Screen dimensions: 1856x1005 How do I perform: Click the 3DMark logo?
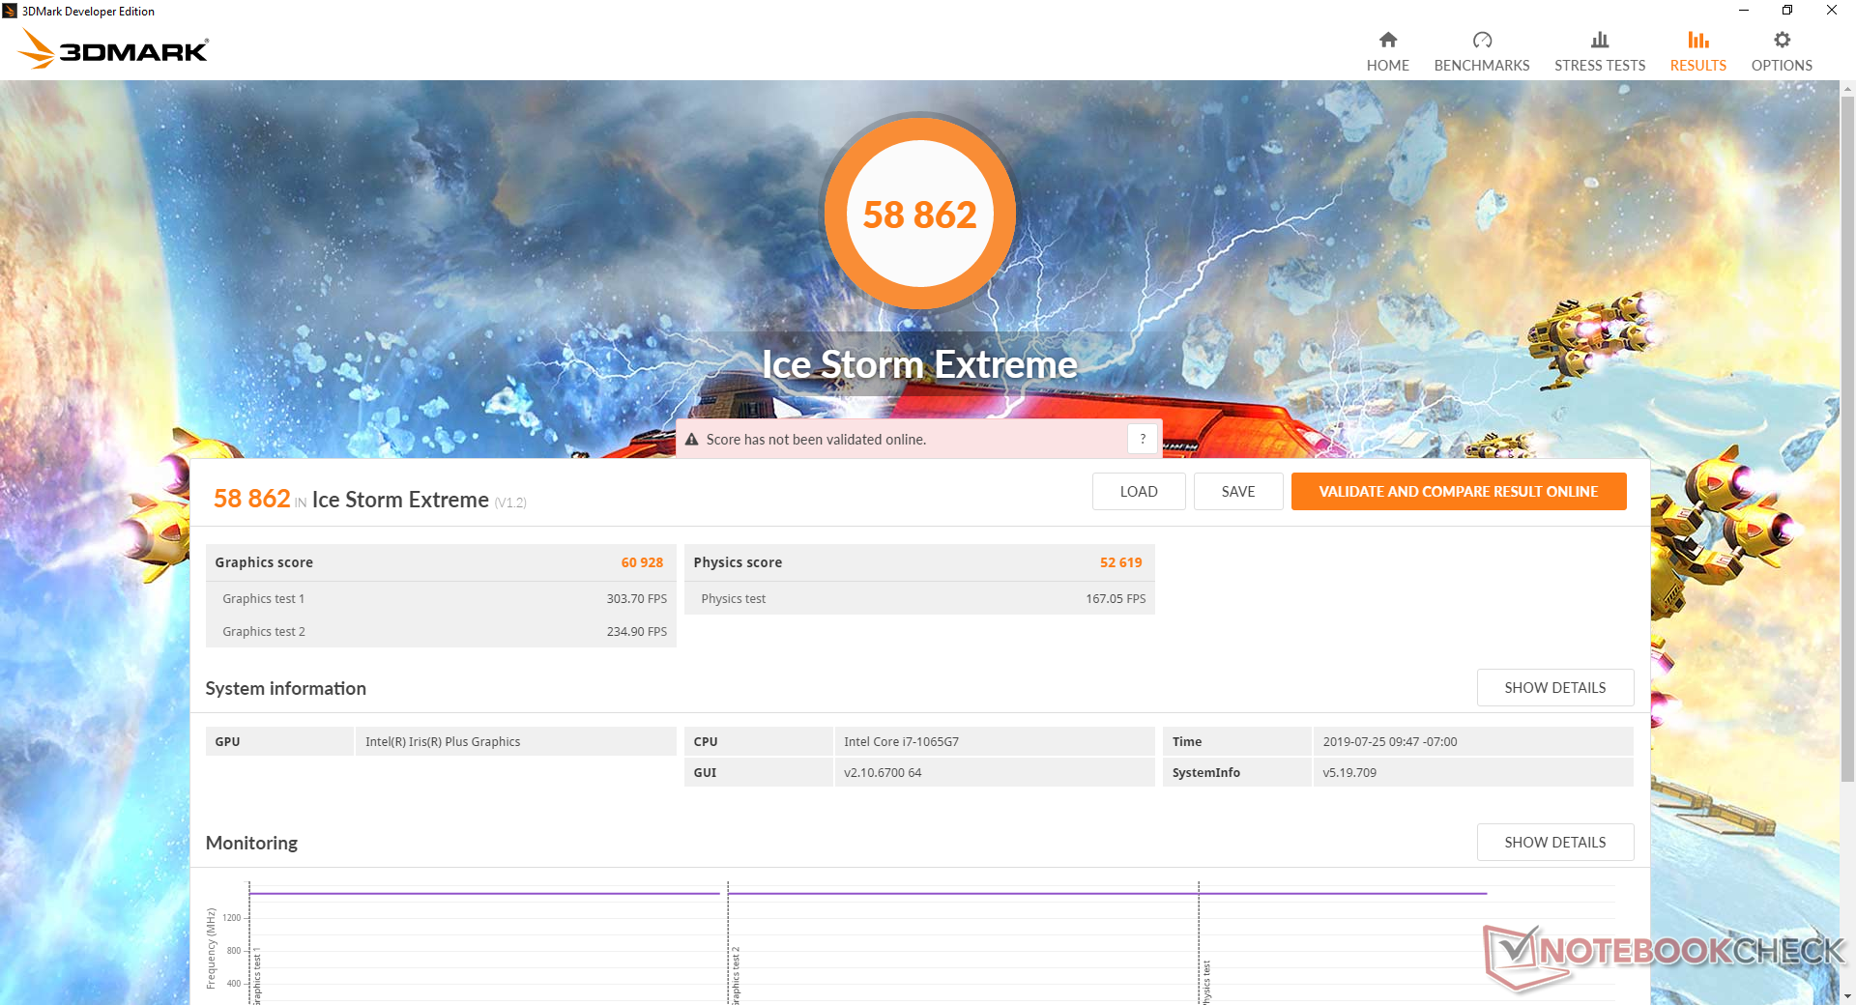[x=113, y=49]
